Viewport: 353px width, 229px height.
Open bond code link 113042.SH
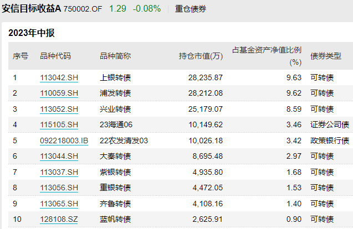(59, 77)
